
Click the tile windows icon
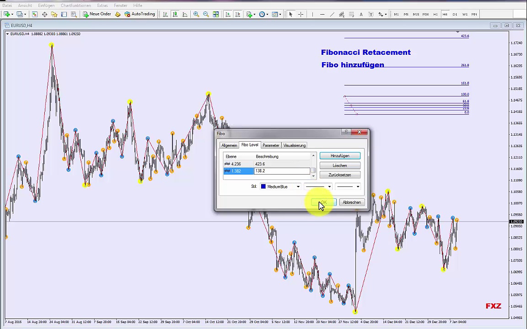216,14
